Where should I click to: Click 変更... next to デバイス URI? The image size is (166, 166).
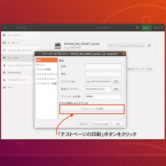(117, 81)
